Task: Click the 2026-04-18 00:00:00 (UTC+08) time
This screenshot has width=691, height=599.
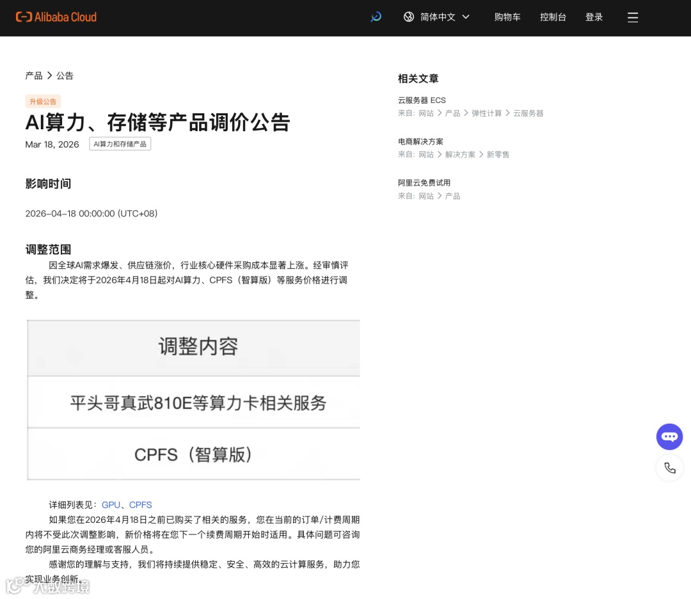Action: tap(91, 214)
